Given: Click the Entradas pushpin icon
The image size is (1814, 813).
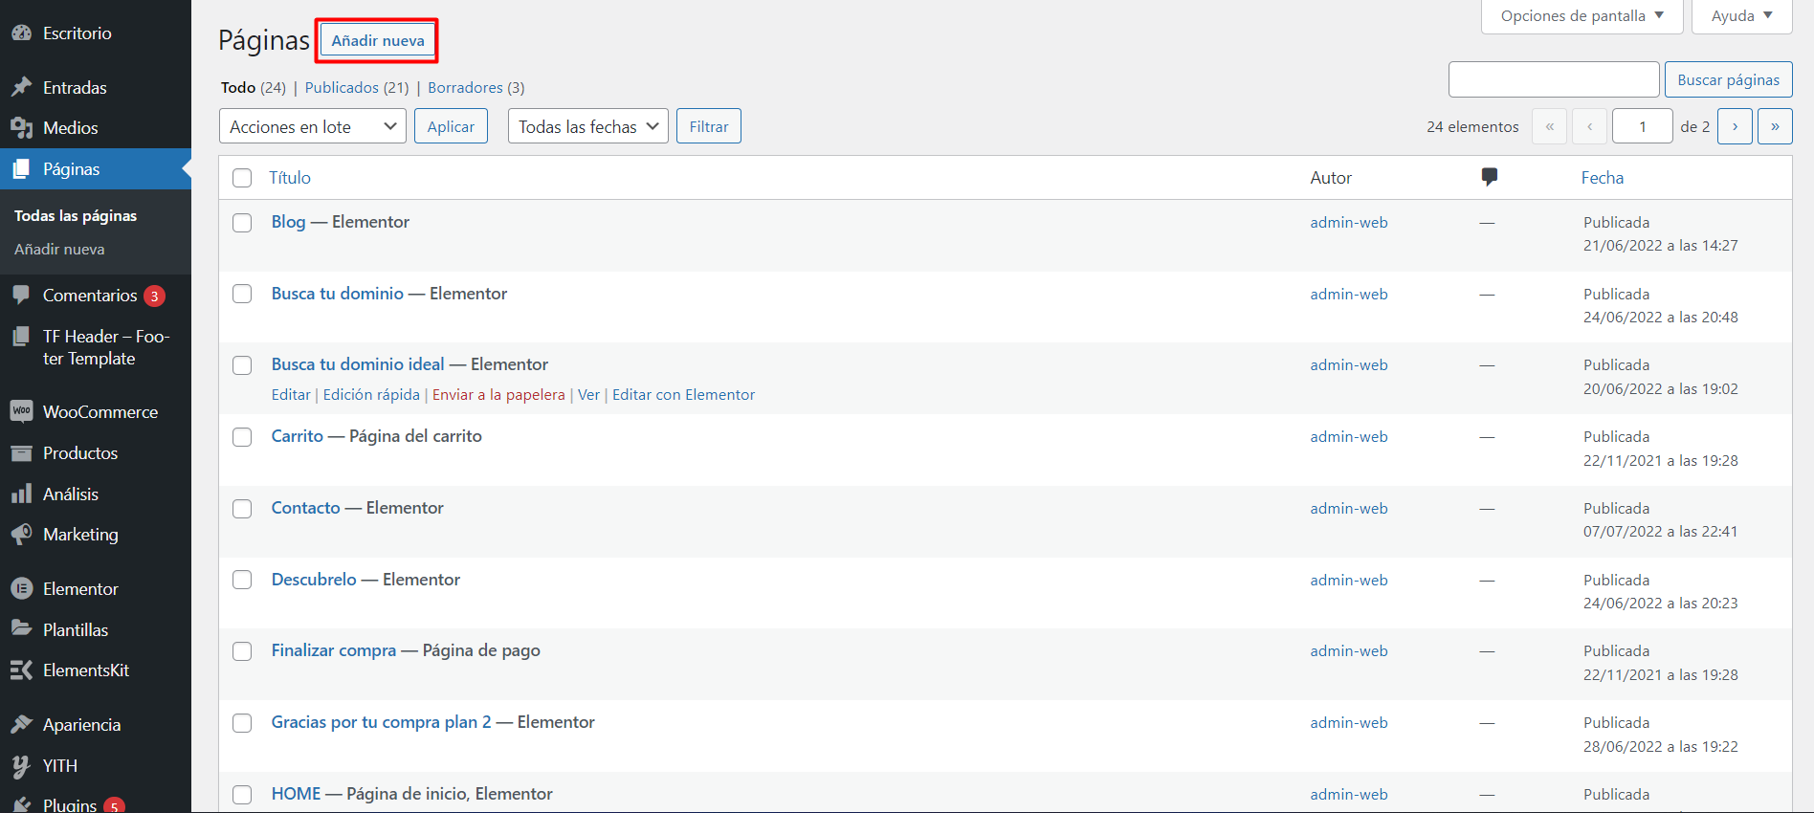Looking at the screenshot, I should pos(21,87).
